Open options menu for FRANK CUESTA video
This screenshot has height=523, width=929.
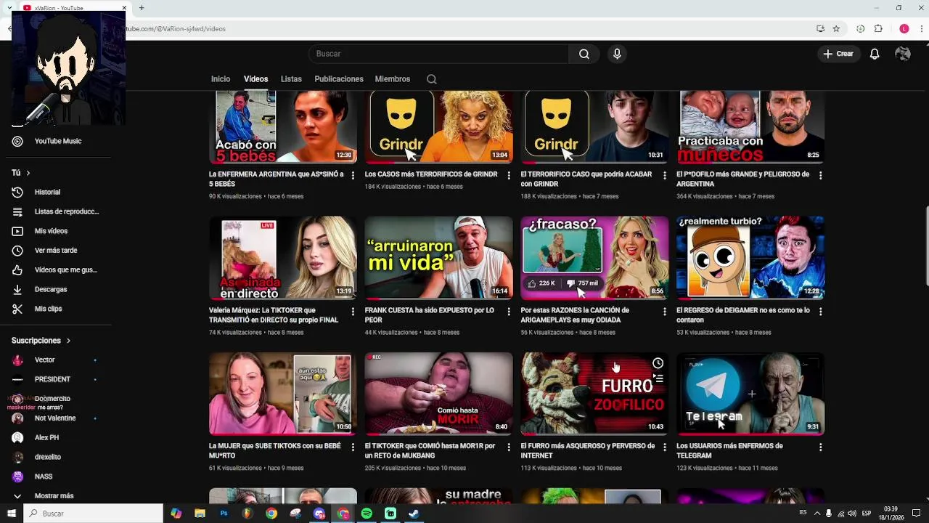pos(509,312)
